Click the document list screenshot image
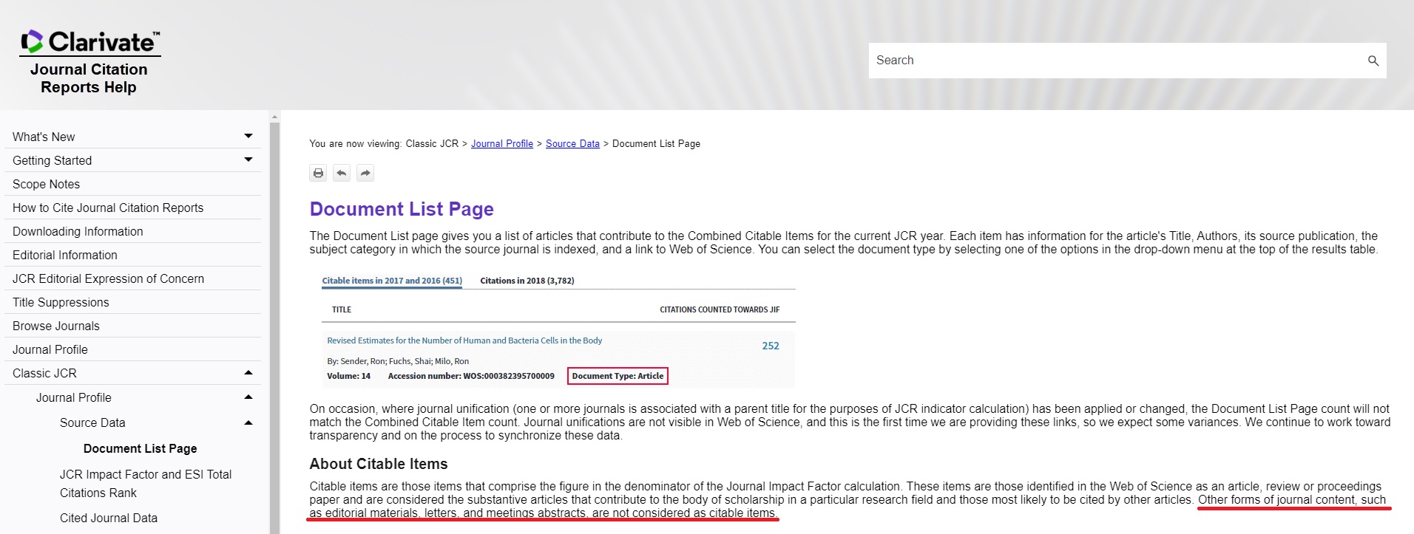This screenshot has height=534, width=1414. [x=558, y=330]
